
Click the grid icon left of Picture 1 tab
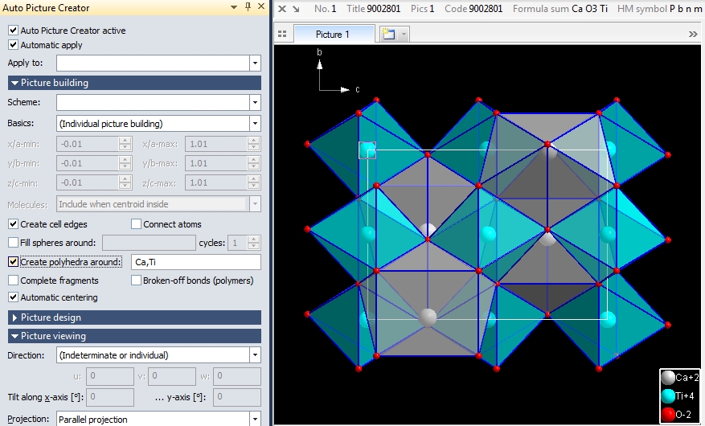[282, 35]
